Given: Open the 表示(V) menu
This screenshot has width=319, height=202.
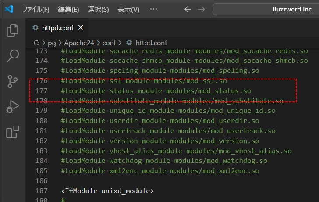Looking at the screenshot, I should (x=128, y=9).
